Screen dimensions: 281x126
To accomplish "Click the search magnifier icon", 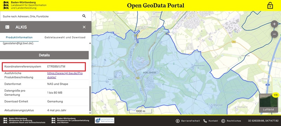I will pos(84,16).
